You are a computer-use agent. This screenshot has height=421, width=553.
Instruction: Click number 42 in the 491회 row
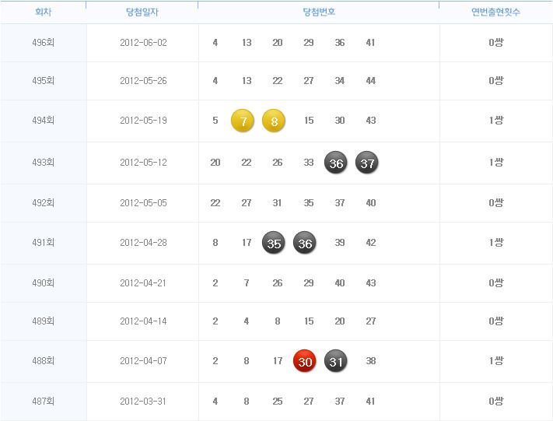pos(371,243)
